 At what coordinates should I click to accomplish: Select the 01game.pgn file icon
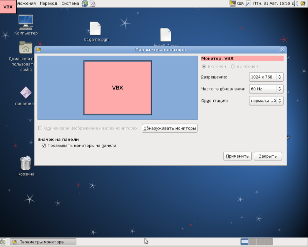click(95, 29)
